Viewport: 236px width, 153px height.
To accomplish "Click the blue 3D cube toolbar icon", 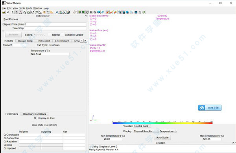I will (99, 12).
